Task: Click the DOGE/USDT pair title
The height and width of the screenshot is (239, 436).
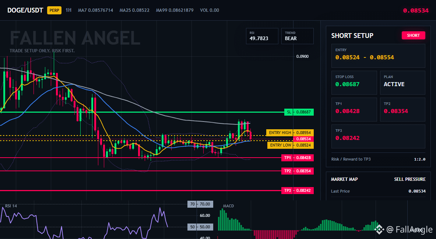Action: [x=25, y=10]
